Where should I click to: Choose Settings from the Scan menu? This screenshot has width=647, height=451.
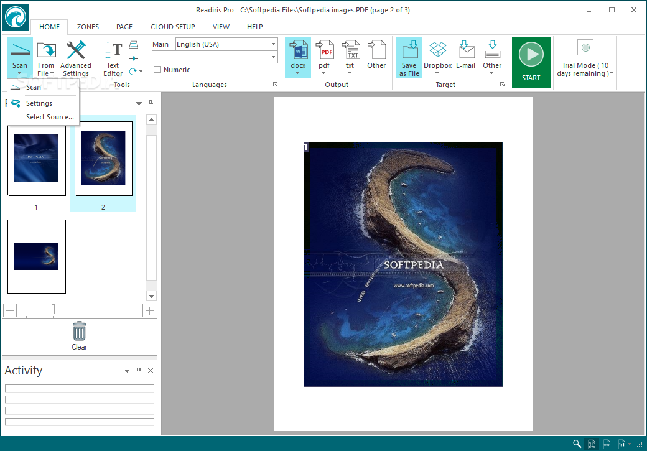(44, 103)
